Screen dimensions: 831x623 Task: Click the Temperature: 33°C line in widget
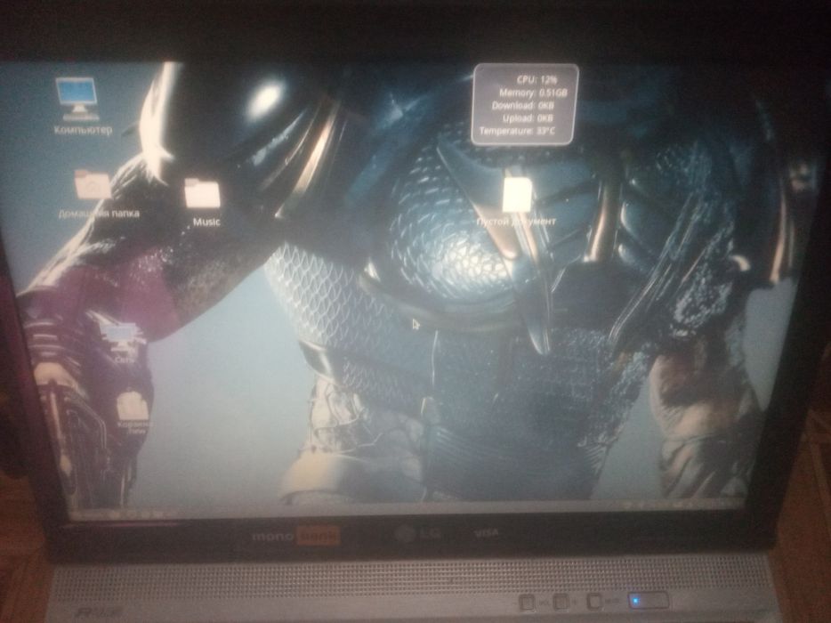pos(517,131)
